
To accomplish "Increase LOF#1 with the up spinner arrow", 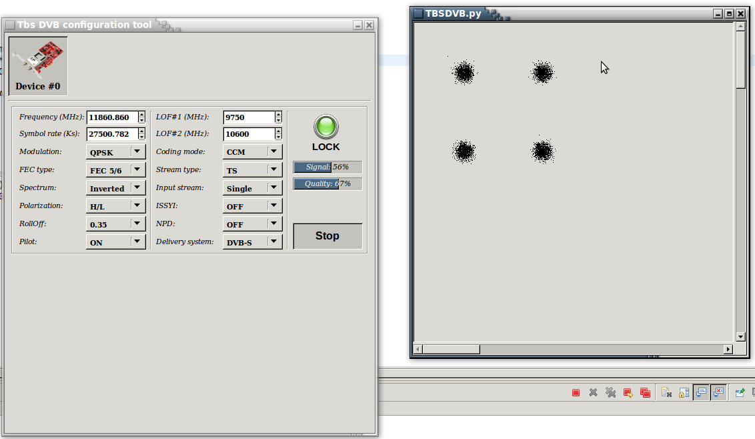I will [278, 114].
